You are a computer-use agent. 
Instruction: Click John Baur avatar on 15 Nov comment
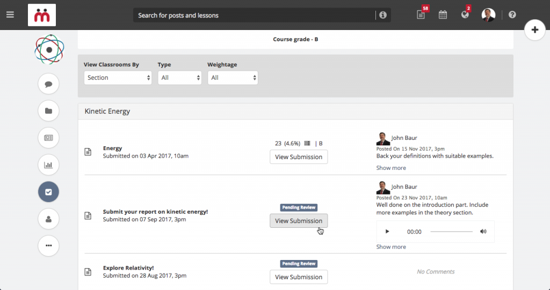[x=383, y=139]
